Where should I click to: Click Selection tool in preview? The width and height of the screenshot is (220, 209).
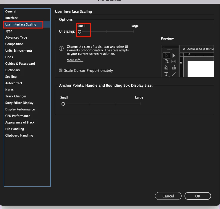pyautogui.click(x=166, y=56)
